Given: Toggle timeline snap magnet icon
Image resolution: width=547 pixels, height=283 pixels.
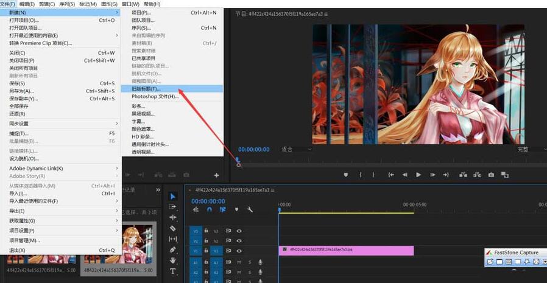Looking at the screenshot, I should 209,209.
